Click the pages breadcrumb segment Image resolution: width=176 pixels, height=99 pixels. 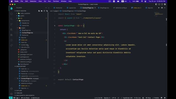(x=56, y=11)
